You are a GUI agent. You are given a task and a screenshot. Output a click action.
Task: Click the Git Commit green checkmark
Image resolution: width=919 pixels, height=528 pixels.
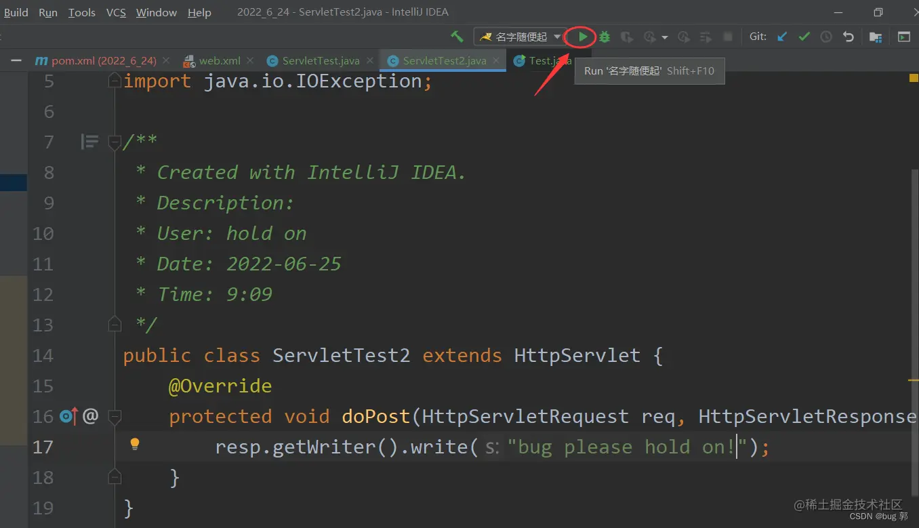pyautogui.click(x=804, y=37)
